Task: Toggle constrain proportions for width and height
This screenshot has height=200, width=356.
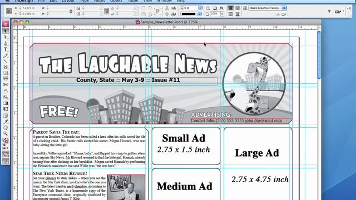Action: [x=71, y=11]
